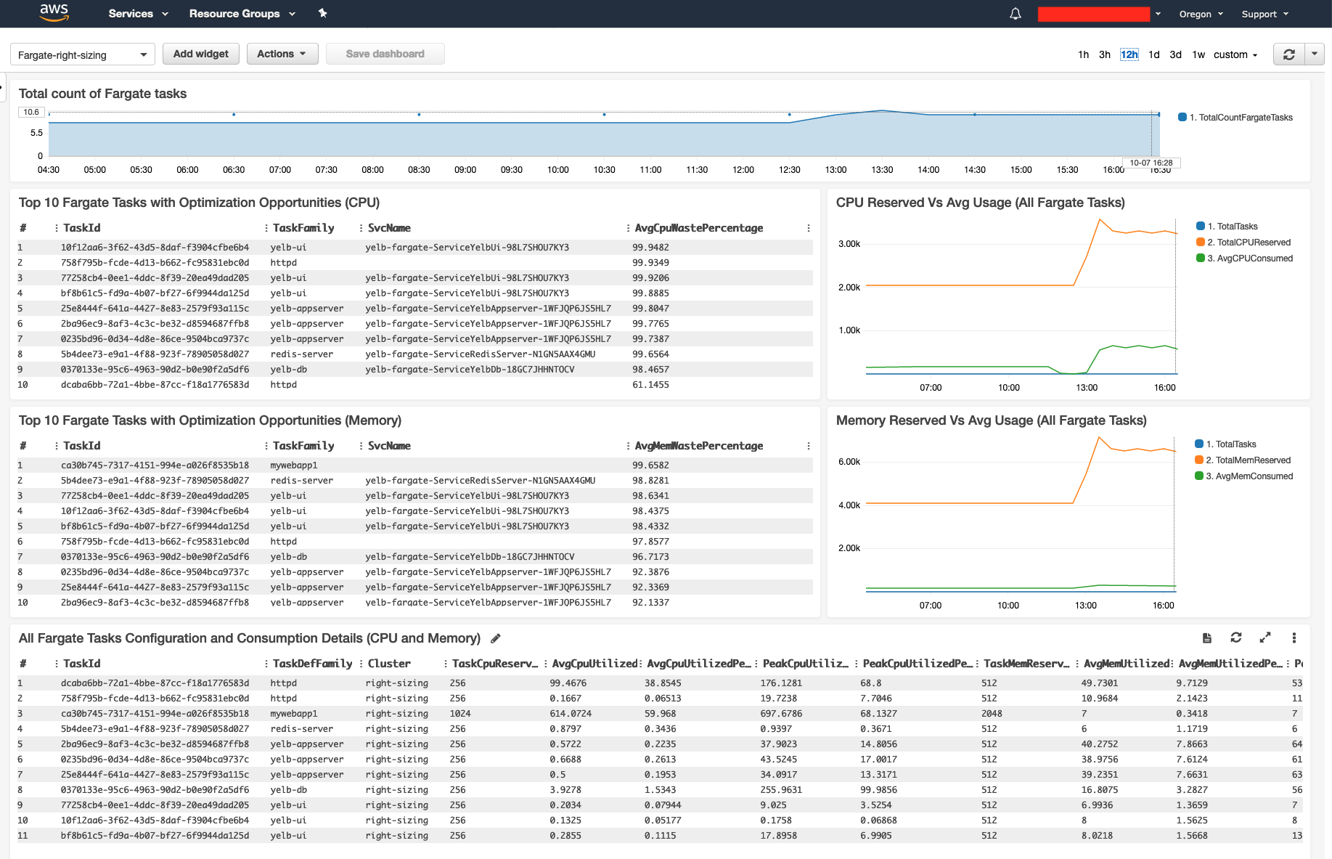Open the Fargate-right-sizing dashboard dropdown
The width and height of the screenshot is (1332, 859).
tap(83, 55)
